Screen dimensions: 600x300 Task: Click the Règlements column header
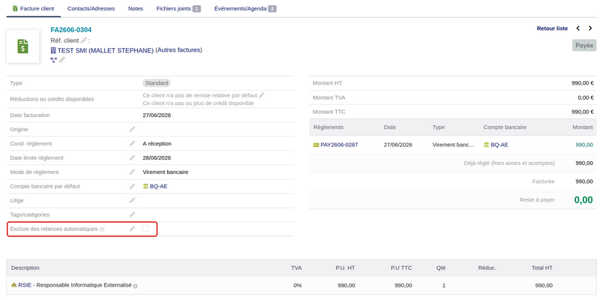tap(328, 127)
